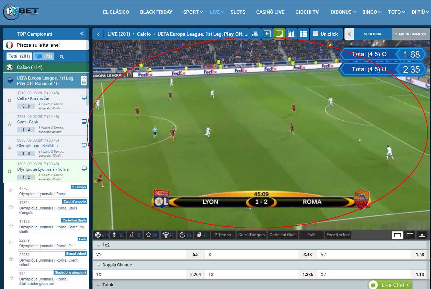The image size is (431, 289).
Task: Go to SLOTS
Action: point(238,12)
